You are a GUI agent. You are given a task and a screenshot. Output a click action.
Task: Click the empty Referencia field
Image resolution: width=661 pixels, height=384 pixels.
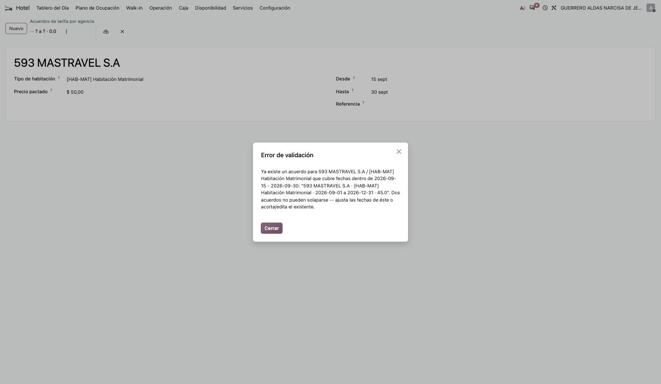click(x=509, y=104)
